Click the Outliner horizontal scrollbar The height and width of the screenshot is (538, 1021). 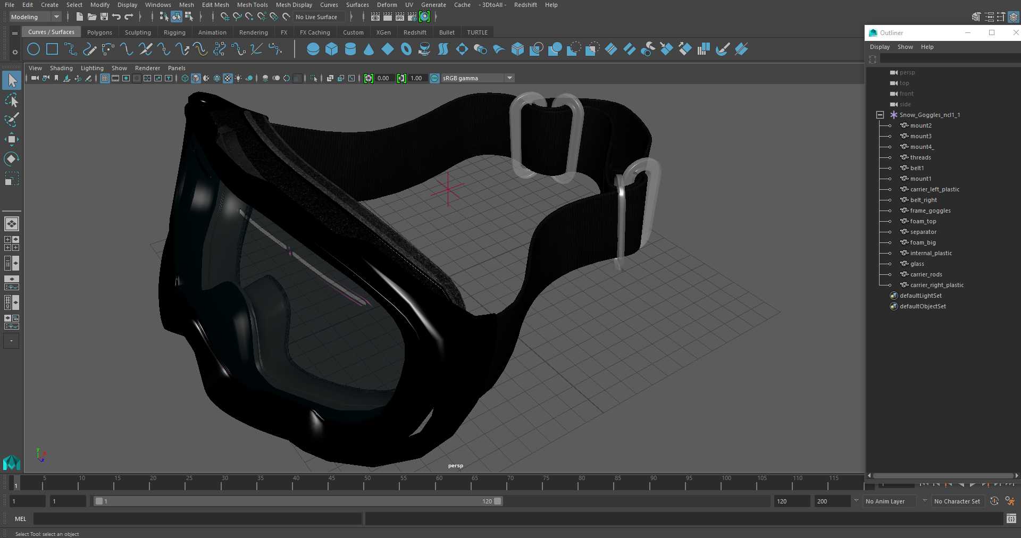click(x=943, y=476)
